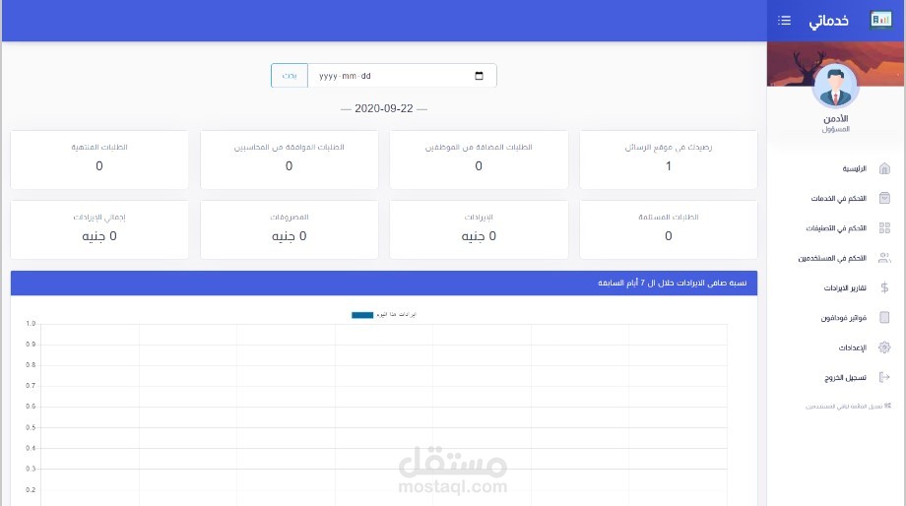Open the admin avatar picture

click(835, 85)
